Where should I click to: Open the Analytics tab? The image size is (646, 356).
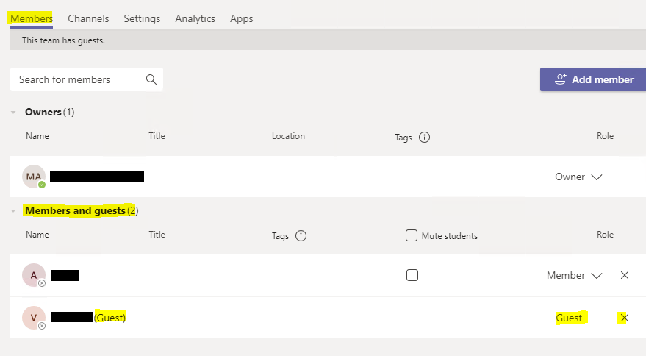(x=195, y=18)
